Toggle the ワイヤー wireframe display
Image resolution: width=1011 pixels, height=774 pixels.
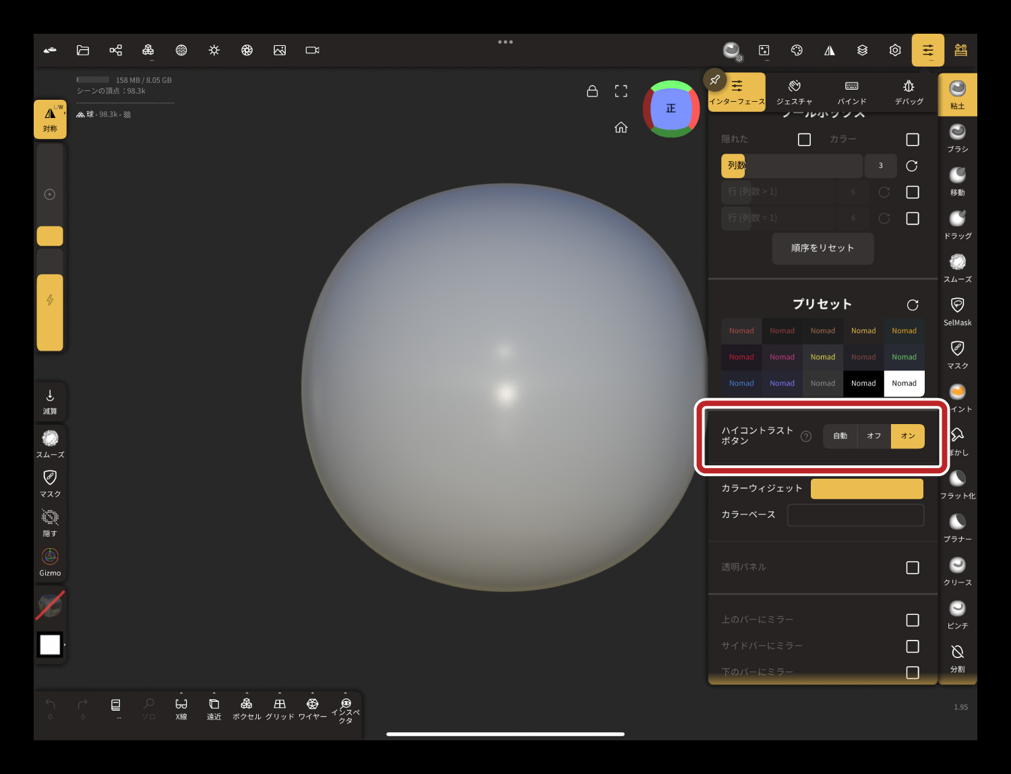click(312, 708)
